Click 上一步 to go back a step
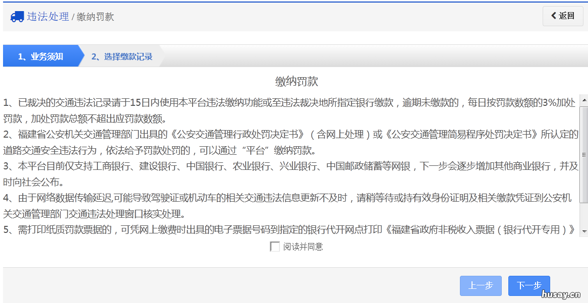Viewport: 588px width, 303px height. tap(480, 286)
